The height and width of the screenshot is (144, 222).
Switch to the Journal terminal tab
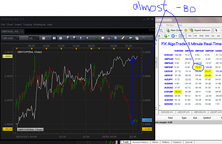[189, 142]
